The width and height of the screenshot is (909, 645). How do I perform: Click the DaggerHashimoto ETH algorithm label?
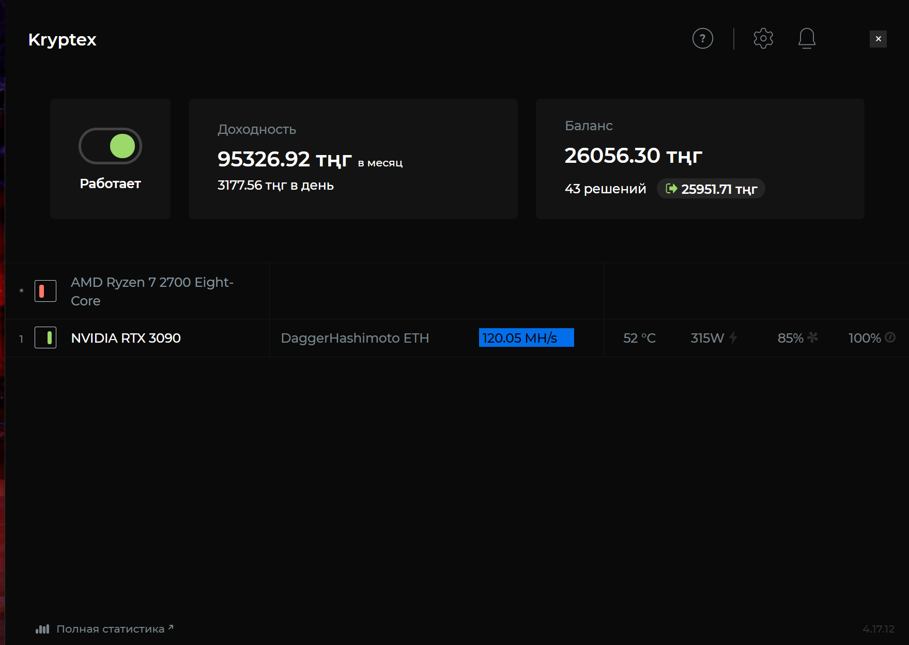click(x=355, y=338)
